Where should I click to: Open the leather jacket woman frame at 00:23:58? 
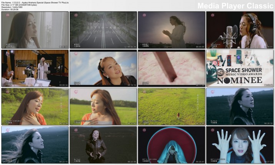tap(103, 145)
